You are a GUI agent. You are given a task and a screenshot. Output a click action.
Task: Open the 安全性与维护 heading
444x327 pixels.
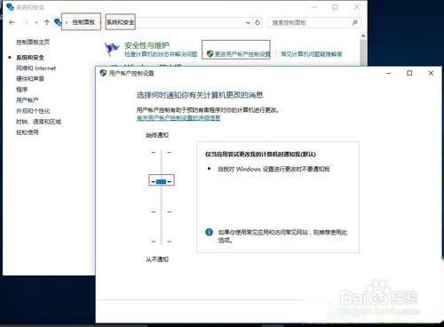point(147,45)
